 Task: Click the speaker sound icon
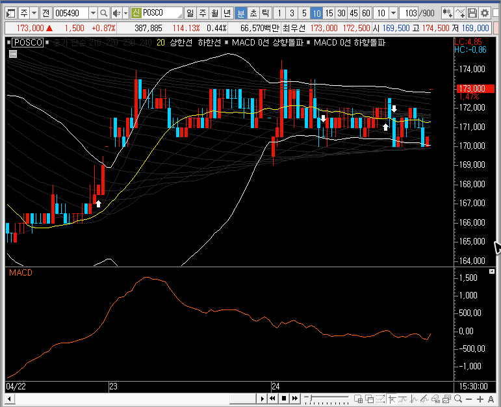click(x=116, y=13)
